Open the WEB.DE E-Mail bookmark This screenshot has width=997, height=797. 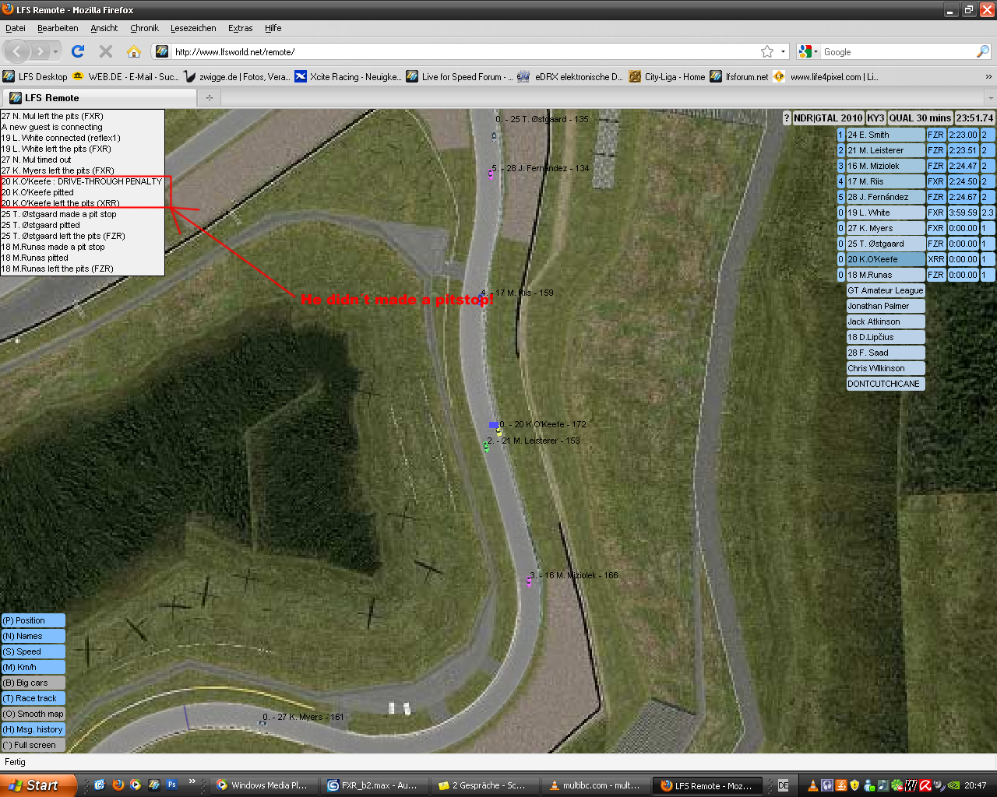point(125,76)
